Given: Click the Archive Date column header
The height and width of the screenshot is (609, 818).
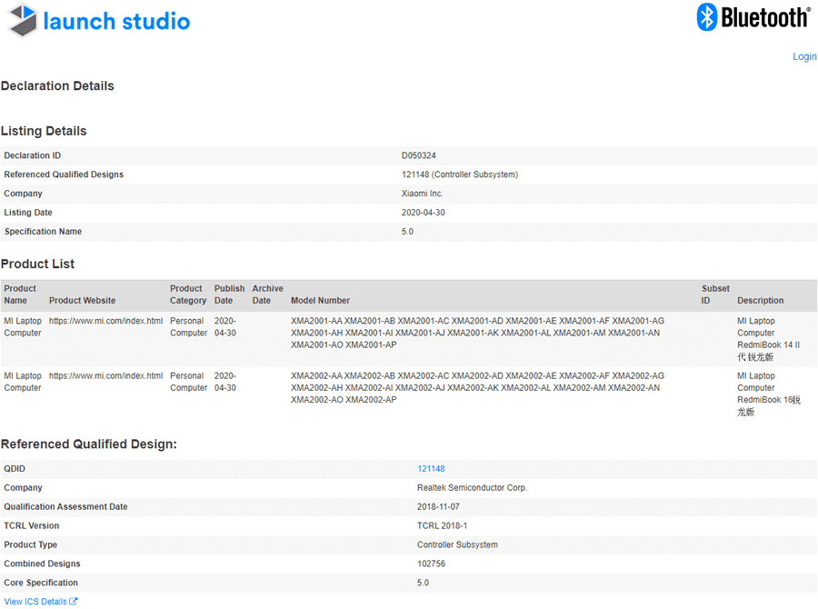Looking at the screenshot, I should [x=267, y=295].
